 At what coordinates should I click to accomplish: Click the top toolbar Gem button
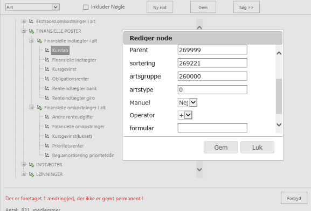203,8
